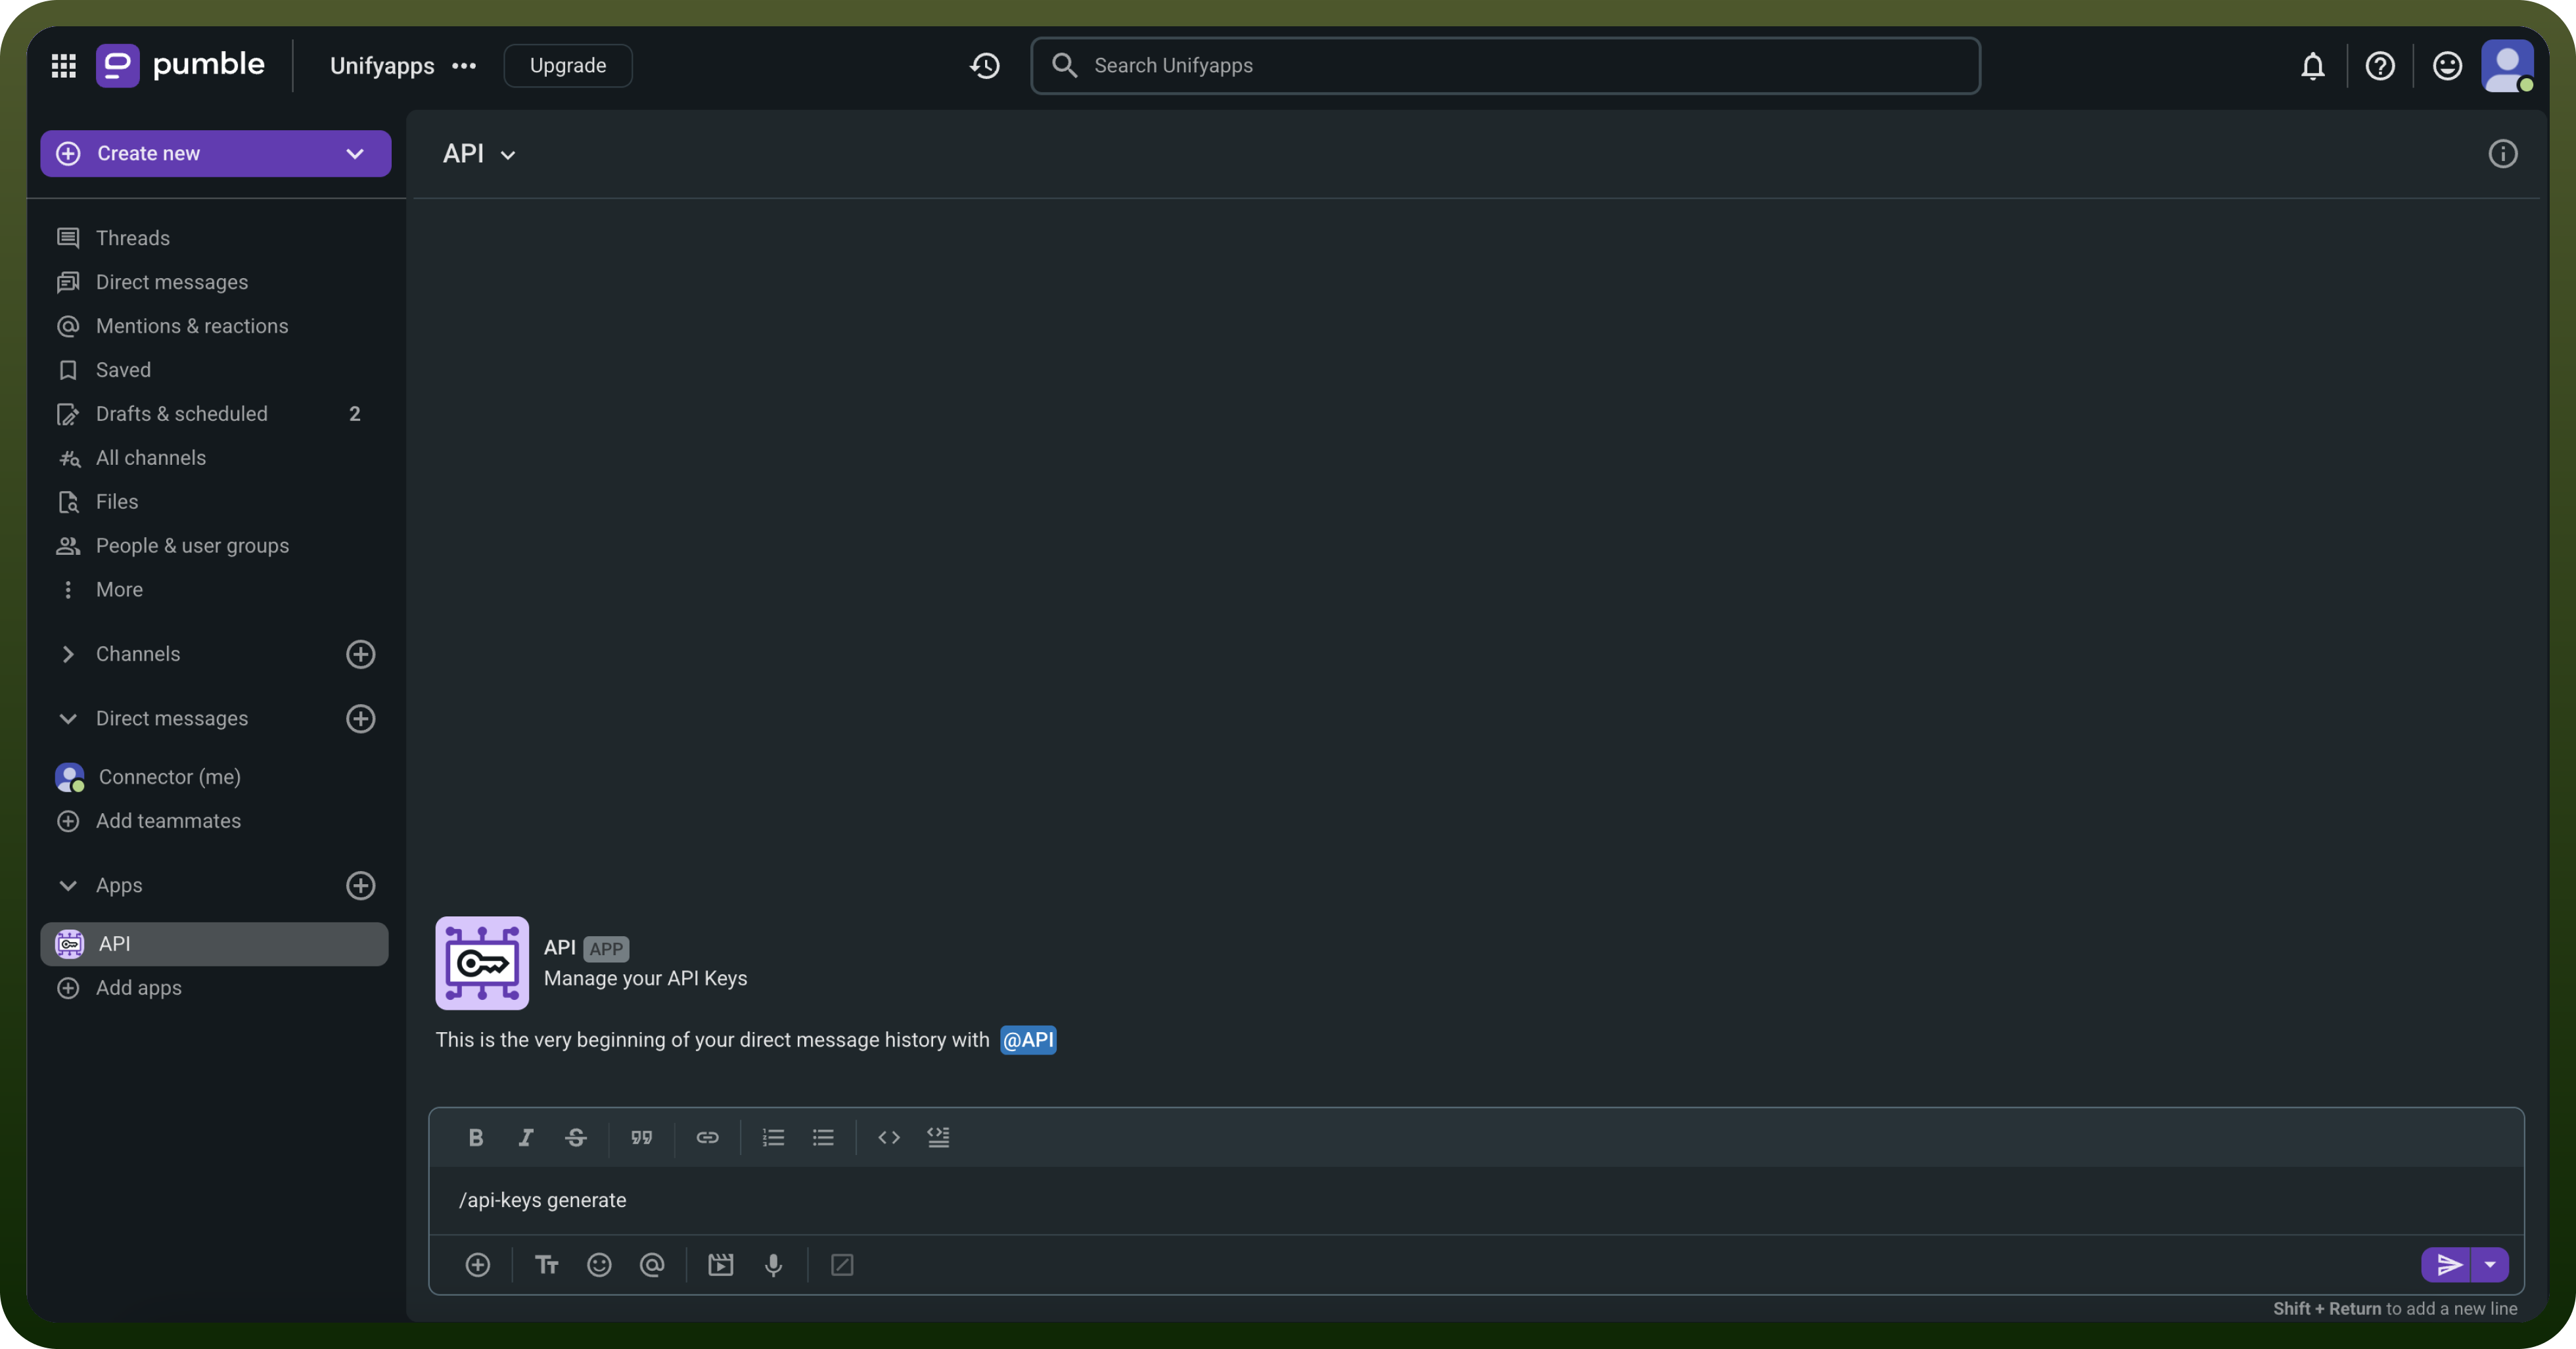Click the @API mention link

coord(1028,1041)
